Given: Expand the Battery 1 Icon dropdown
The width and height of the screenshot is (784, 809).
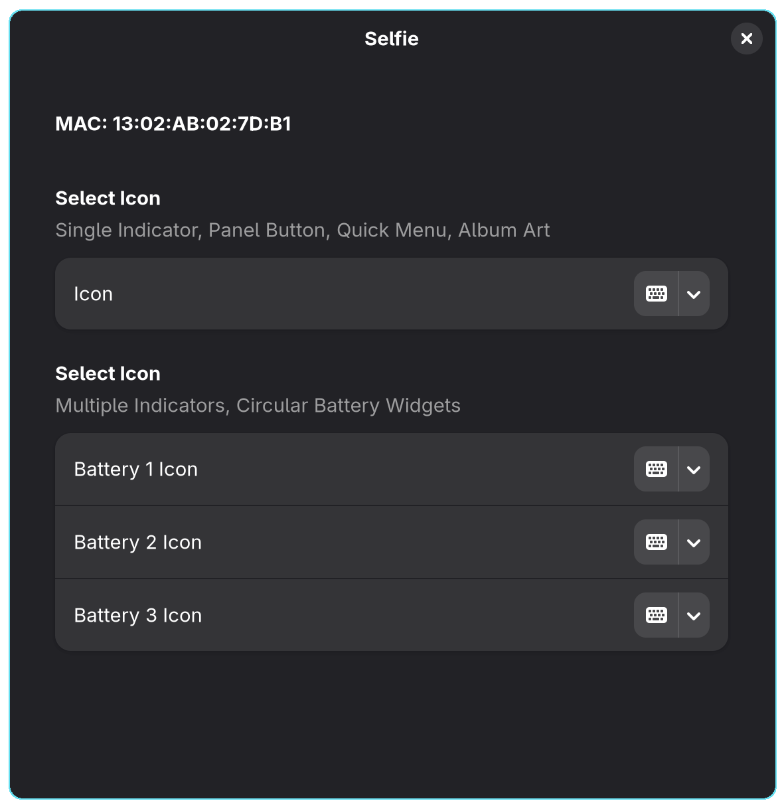Looking at the screenshot, I should [694, 469].
